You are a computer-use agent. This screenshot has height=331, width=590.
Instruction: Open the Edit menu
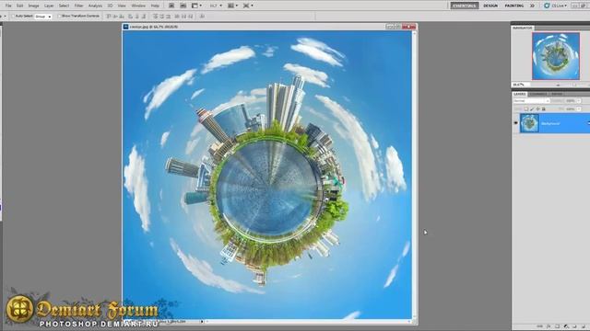click(x=19, y=6)
